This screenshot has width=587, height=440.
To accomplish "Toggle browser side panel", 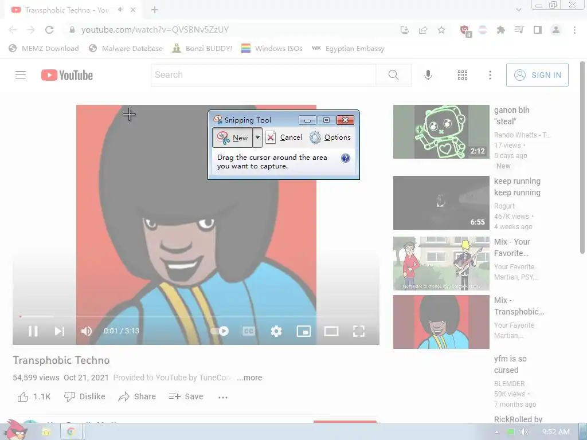I will point(538,30).
